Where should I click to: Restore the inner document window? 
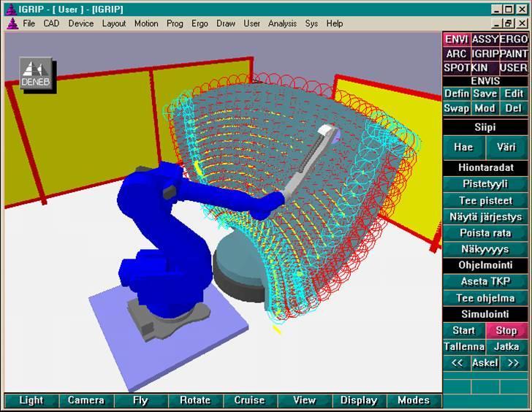point(509,23)
